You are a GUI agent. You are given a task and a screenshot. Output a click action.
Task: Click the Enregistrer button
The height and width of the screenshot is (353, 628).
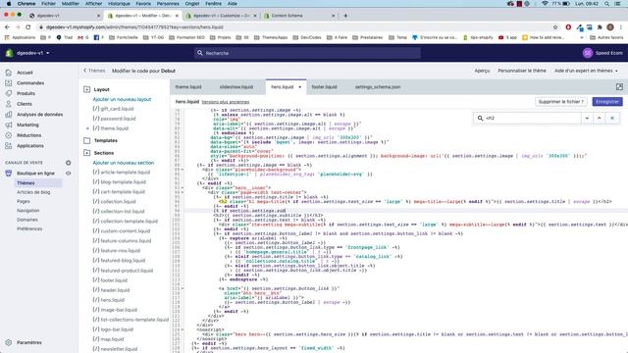coord(607,102)
